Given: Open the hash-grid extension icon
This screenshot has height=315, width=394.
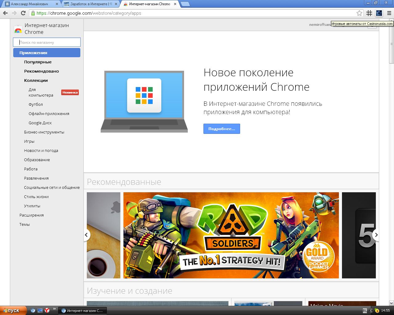Looking at the screenshot, I should pyautogui.click(x=369, y=13).
